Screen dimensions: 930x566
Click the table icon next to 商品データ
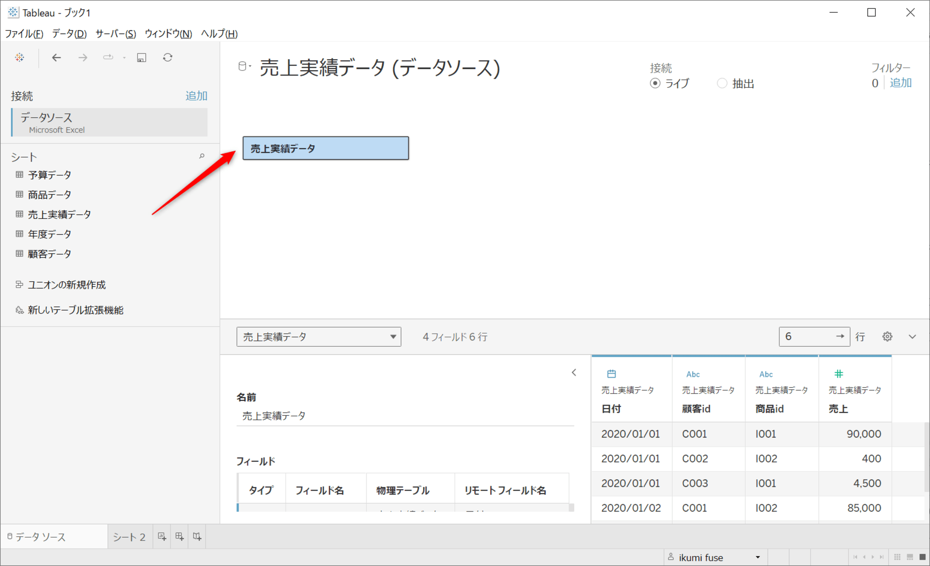(20, 194)
